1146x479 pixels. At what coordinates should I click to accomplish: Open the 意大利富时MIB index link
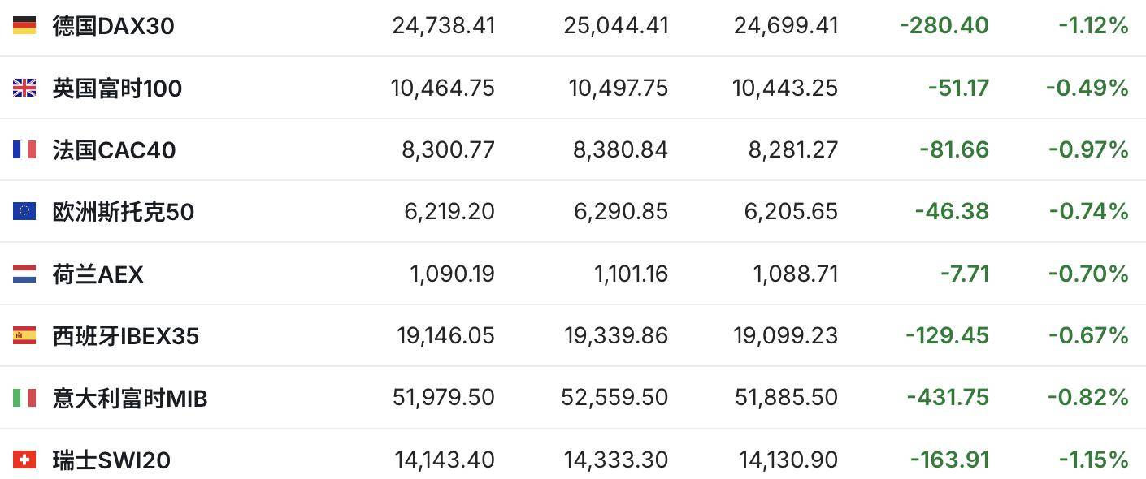click(x=130, y=399)
